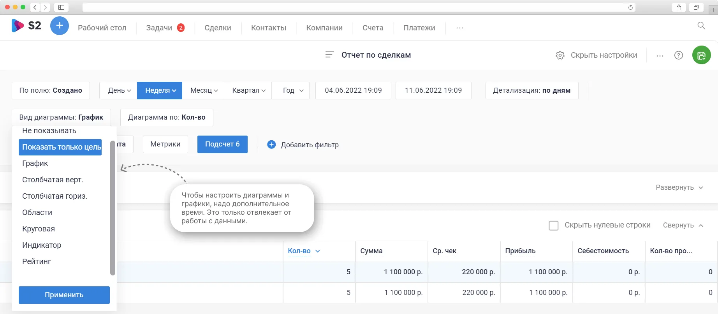Reload the page with the refresh icon
The height and width of the screenshot is (314, 718).
pos(630,7)
